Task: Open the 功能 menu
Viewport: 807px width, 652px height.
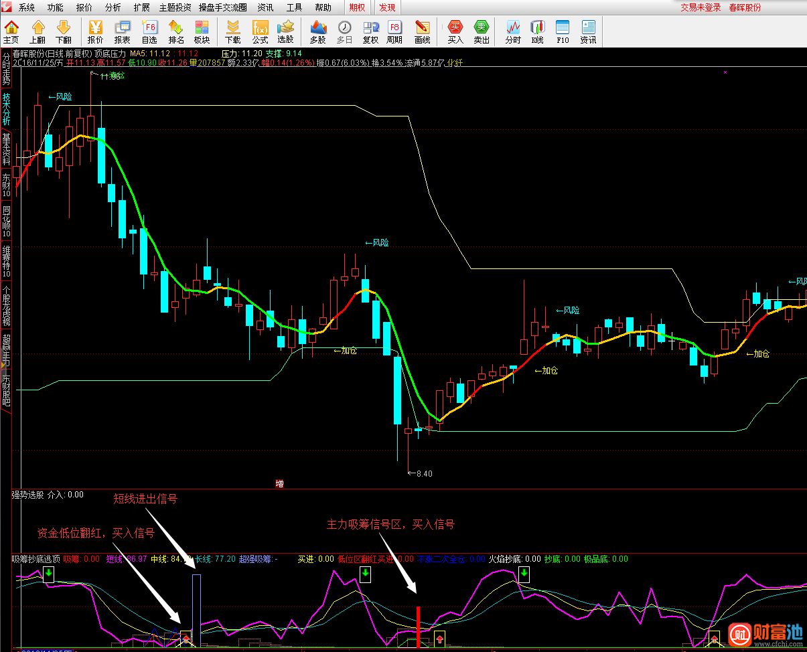Action: click(56, 8)
